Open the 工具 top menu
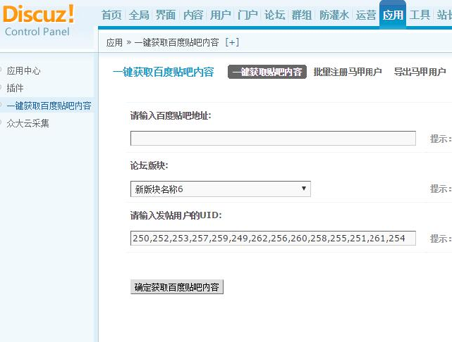 coord(420,15)
